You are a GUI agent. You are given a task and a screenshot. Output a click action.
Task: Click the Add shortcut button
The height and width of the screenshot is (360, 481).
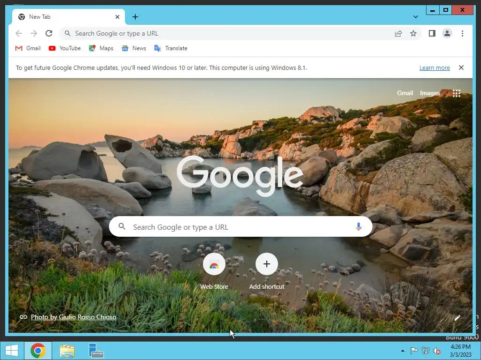coord(267,272)
